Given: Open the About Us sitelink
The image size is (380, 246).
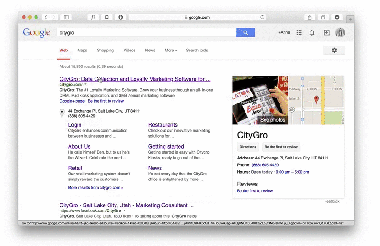Looking at the screenshot, I should tap(79, 146).
